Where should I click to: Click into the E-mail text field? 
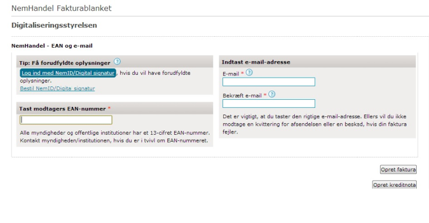click(x=268, y=82)
